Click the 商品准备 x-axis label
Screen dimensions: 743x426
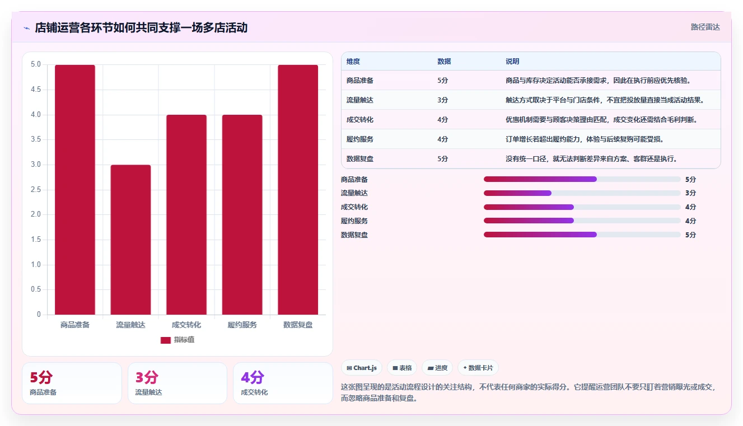click(x=75, y=325)
